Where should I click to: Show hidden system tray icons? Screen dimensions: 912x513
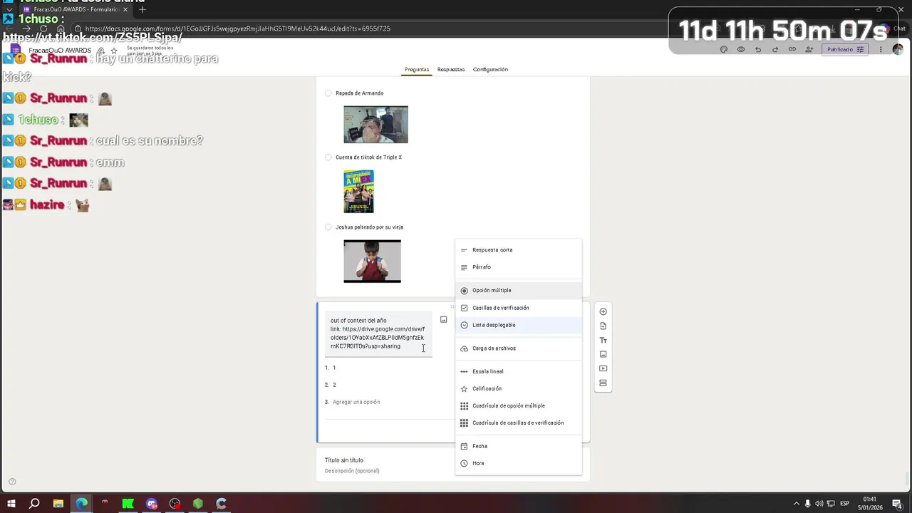(x=796, y=504)
